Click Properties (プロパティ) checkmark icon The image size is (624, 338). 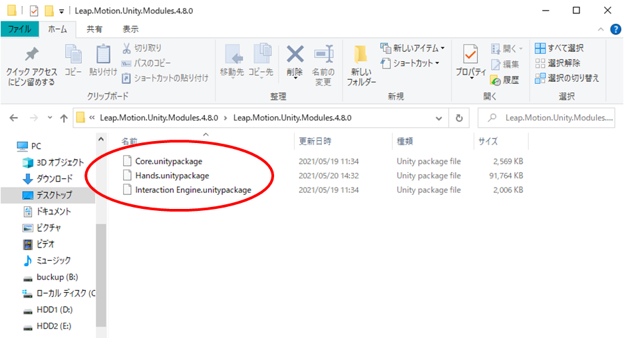tap(470, 55)
